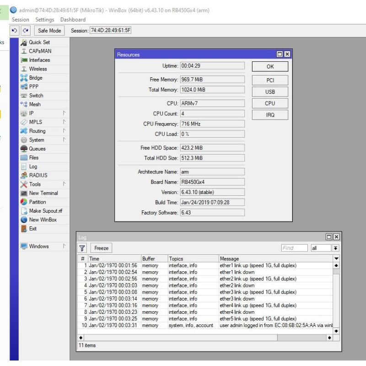Click the Bridge icon in sidebar
366x366 pixels.
[x=24, y=78]
